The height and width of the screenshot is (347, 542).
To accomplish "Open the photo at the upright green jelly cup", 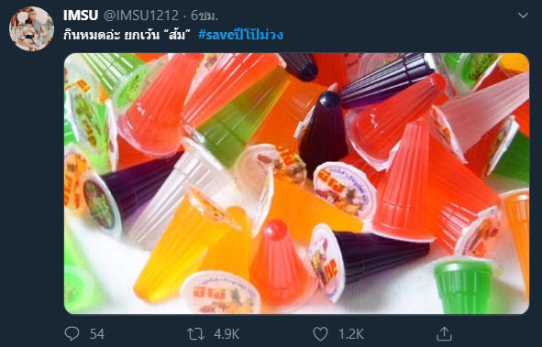I will click(x=464, y=285).
